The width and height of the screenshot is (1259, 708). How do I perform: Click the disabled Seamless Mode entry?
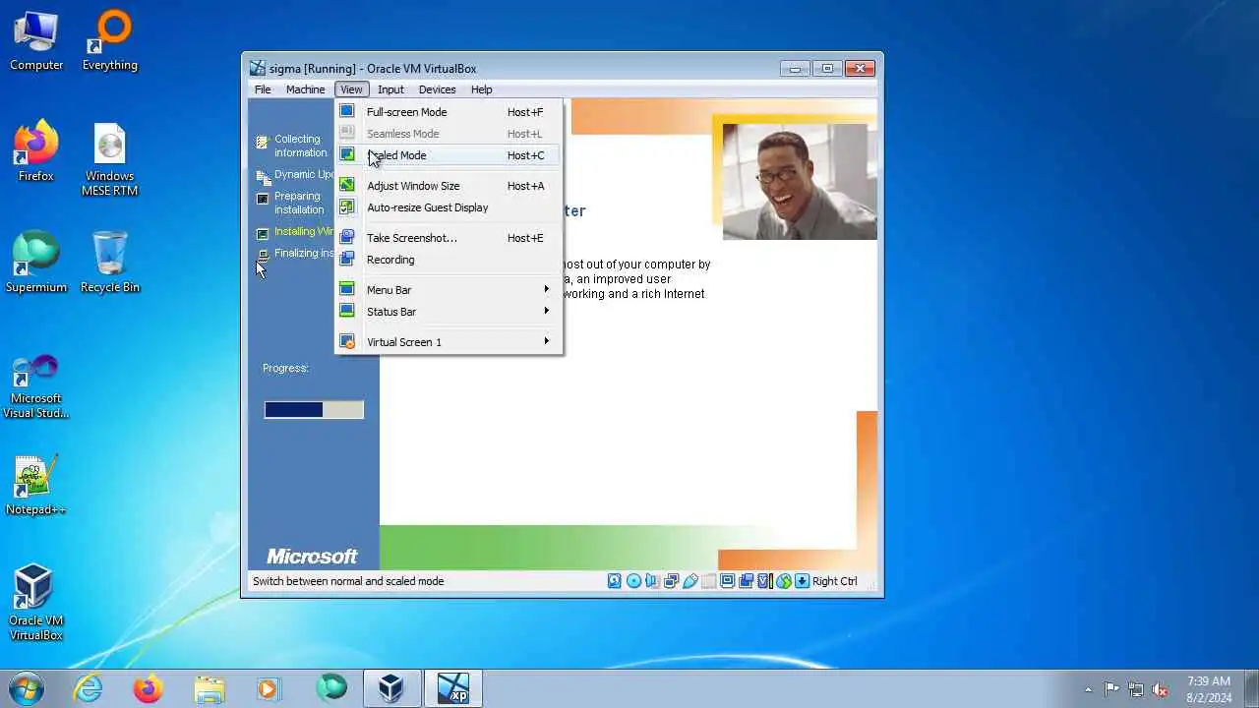(x=449, y=134)
